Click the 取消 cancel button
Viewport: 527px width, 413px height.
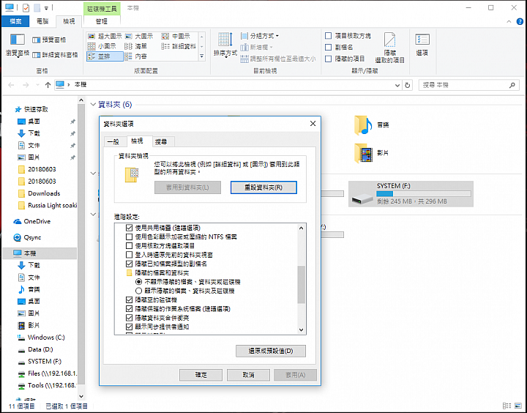click(x=248, y=375)
